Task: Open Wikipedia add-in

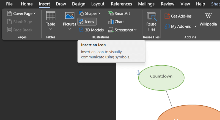Action: (x=208, y=19)
